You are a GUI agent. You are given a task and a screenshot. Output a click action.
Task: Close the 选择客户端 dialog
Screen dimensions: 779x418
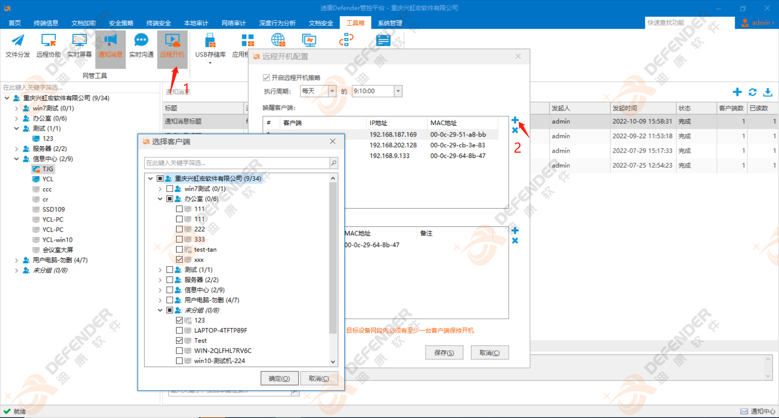333,141
